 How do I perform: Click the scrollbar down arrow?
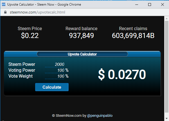pyautogui.click(x=167, y=118)
